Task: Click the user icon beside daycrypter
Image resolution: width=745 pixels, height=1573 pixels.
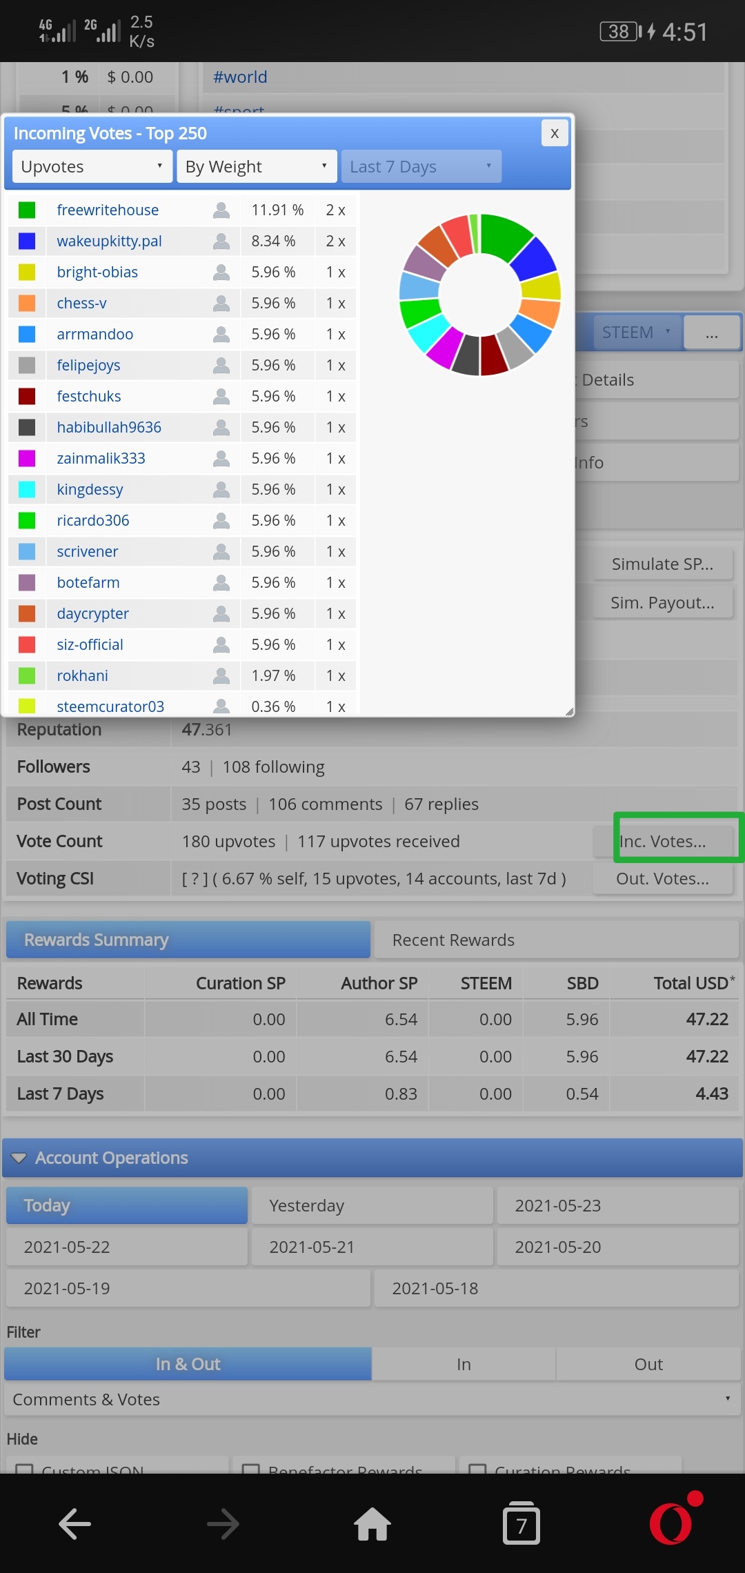Action: 221,613
